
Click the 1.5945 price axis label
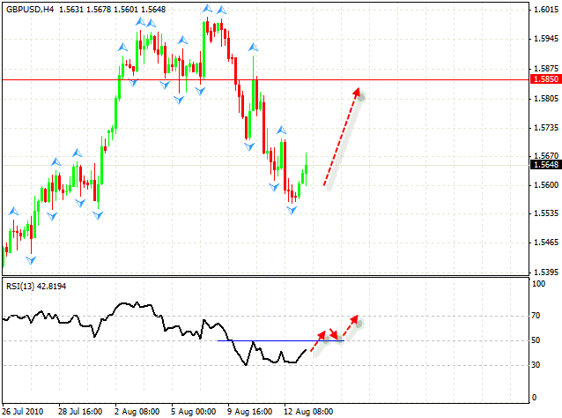coord(546,39)
